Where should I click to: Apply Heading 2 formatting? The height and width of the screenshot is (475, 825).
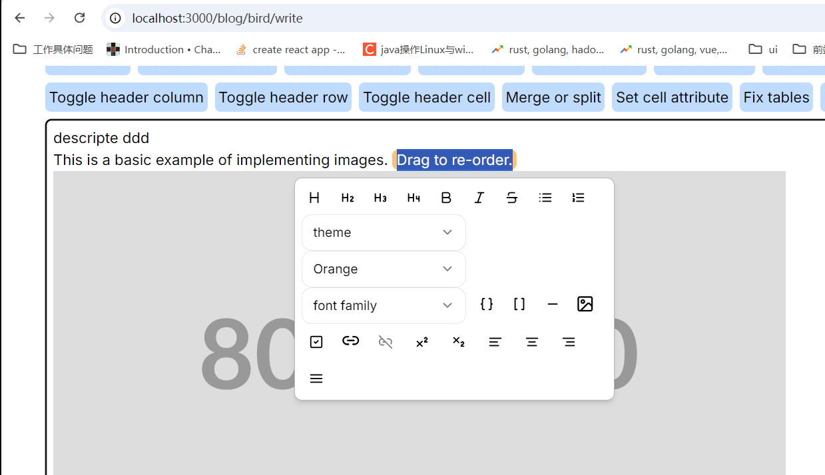pos(348,198)
